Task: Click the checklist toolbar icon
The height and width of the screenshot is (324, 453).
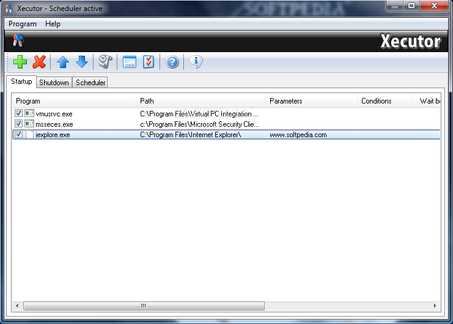Action: click(x=149, y=62)
